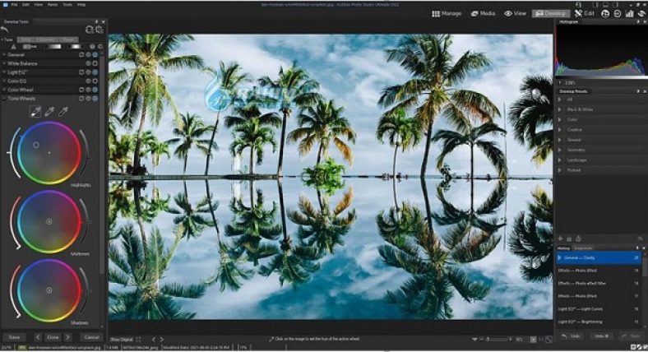Reset the Color Wheel group settings icon
This screenshot has width=648, height=352.
tap(81, 90)
